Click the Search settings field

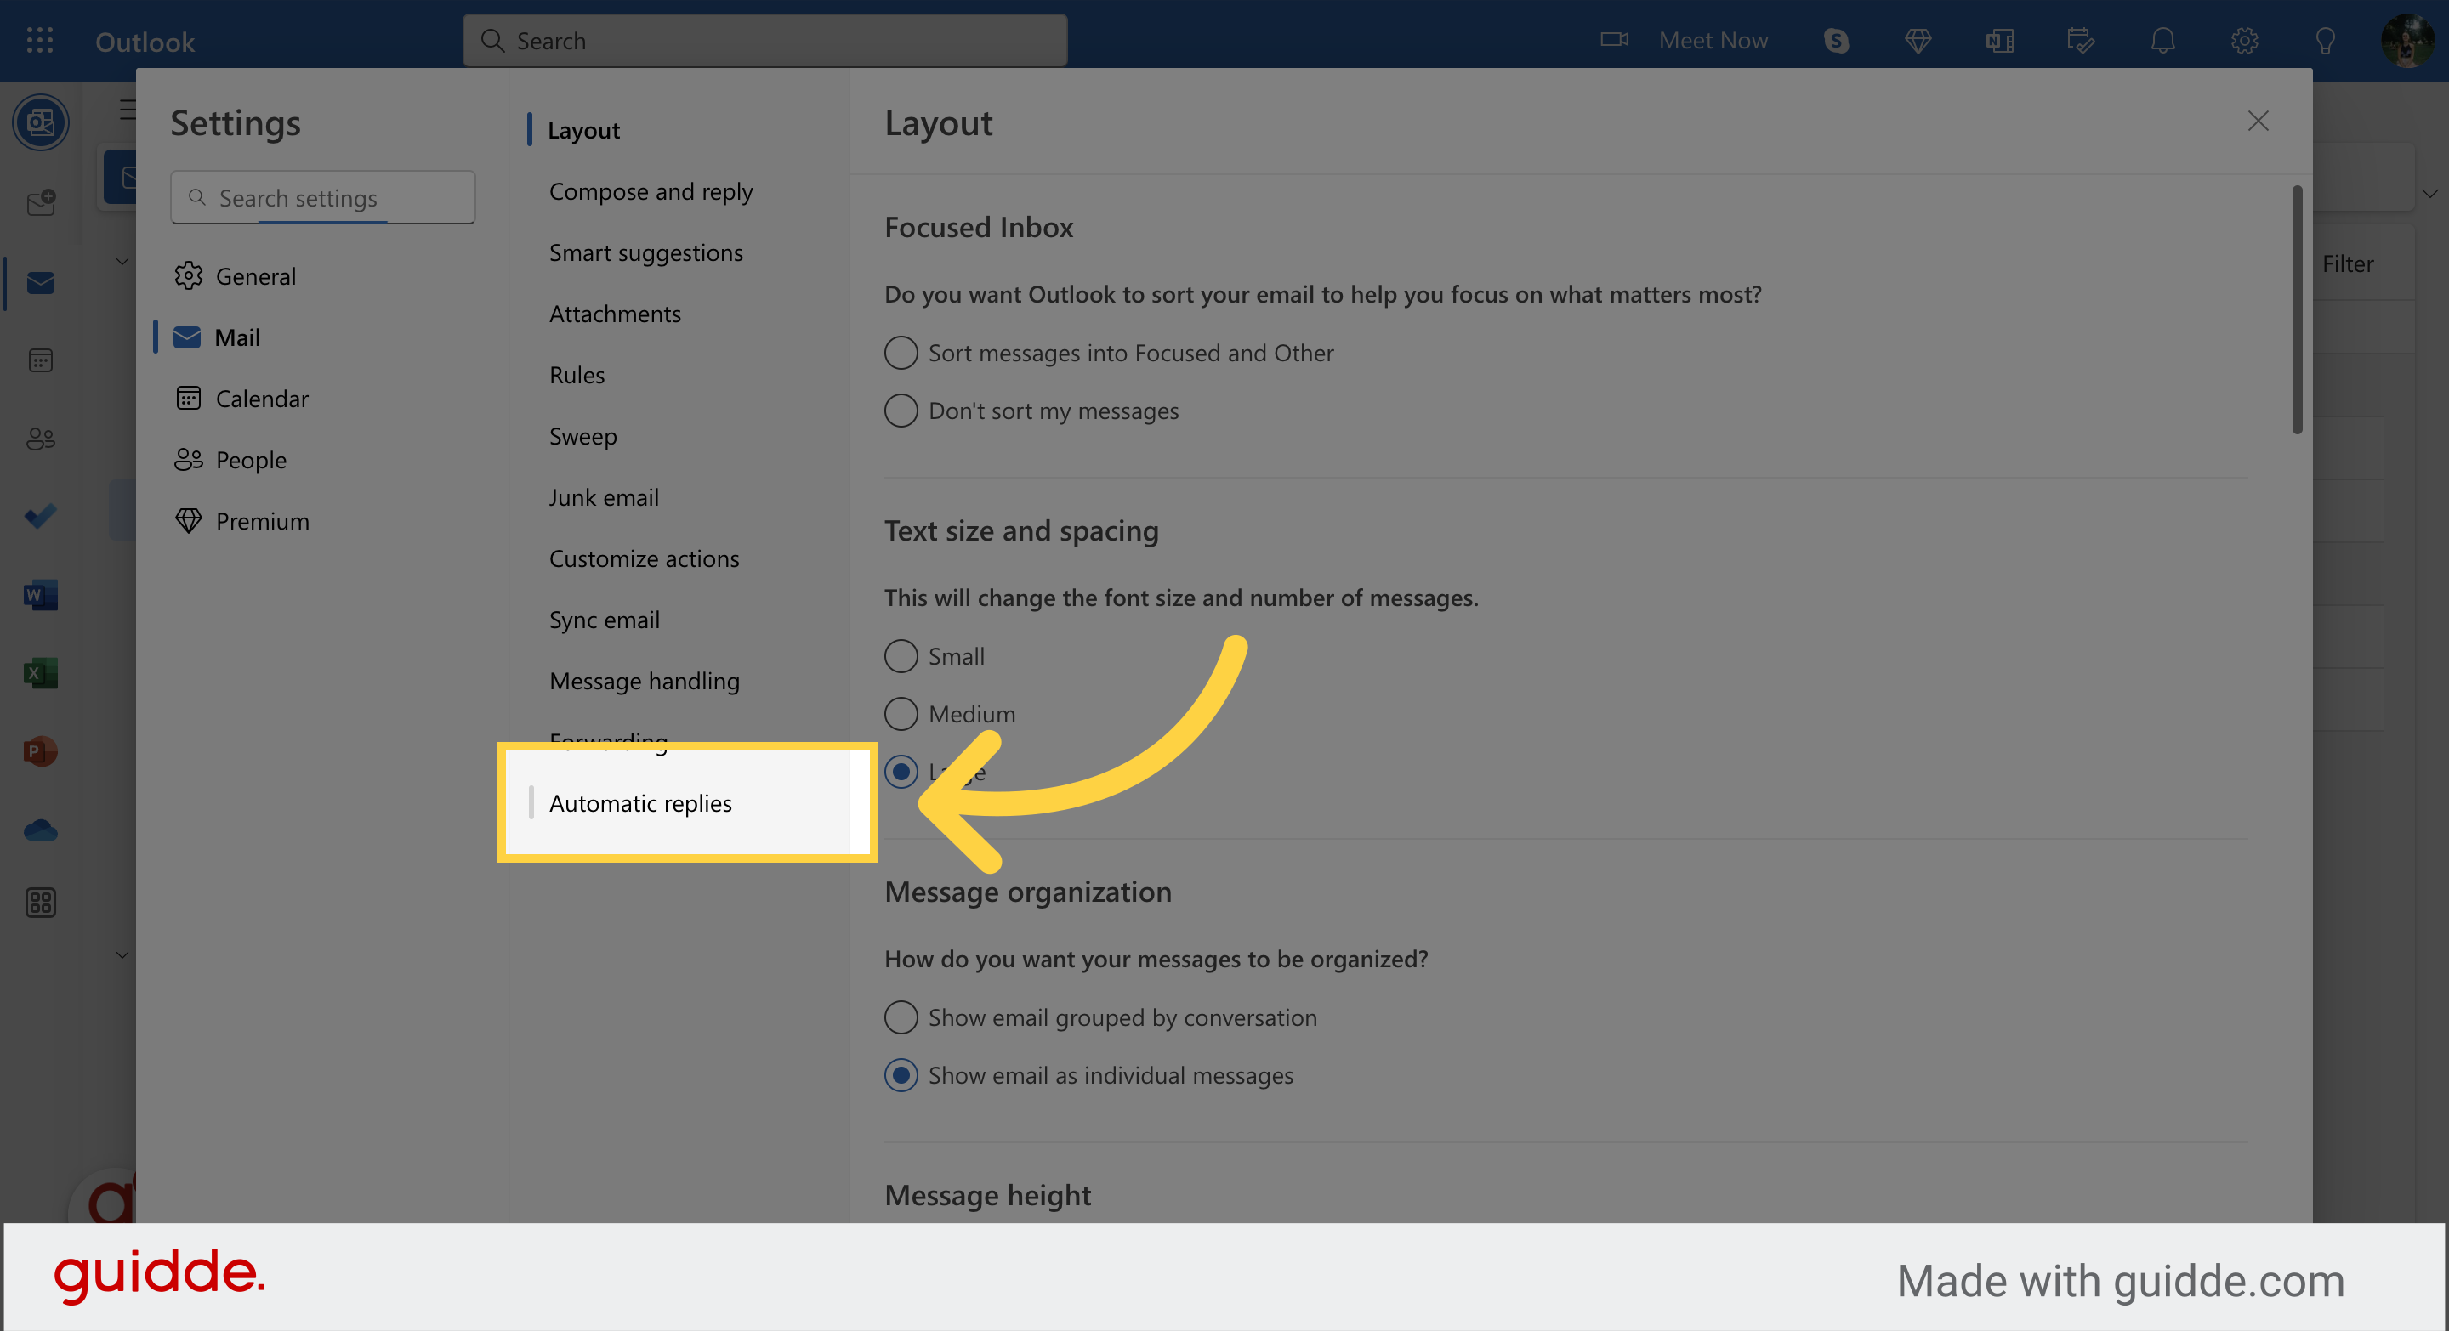[323, 197]
